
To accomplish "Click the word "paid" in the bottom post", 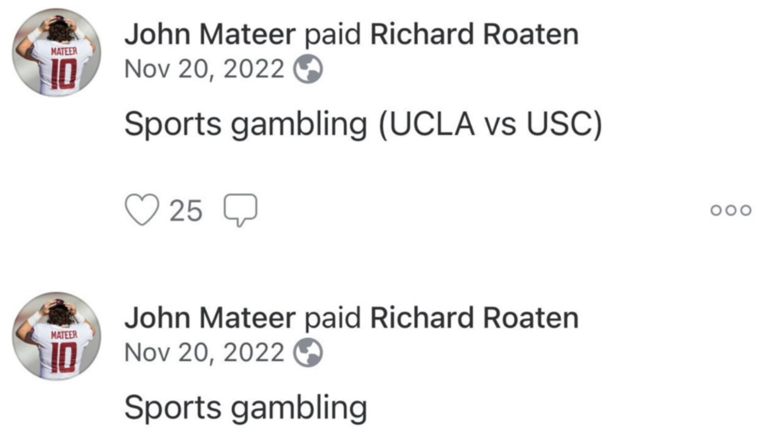I will [333, 318].
